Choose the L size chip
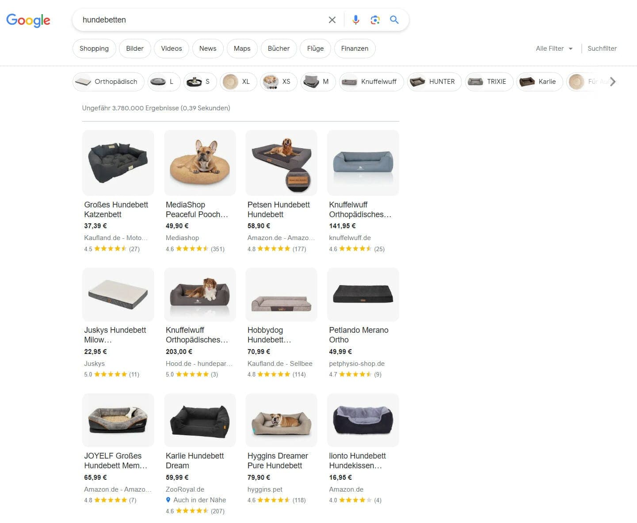The image size is (637, 523). [164, 82]
